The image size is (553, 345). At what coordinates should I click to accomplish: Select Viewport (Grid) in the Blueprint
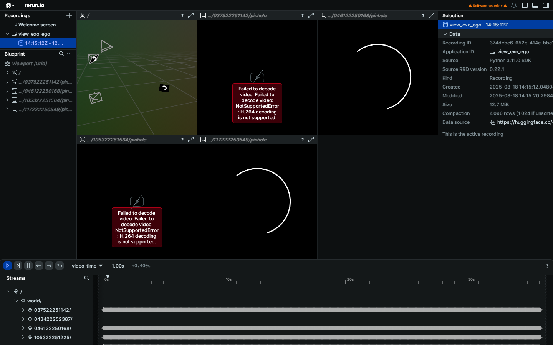coord(30,63)
